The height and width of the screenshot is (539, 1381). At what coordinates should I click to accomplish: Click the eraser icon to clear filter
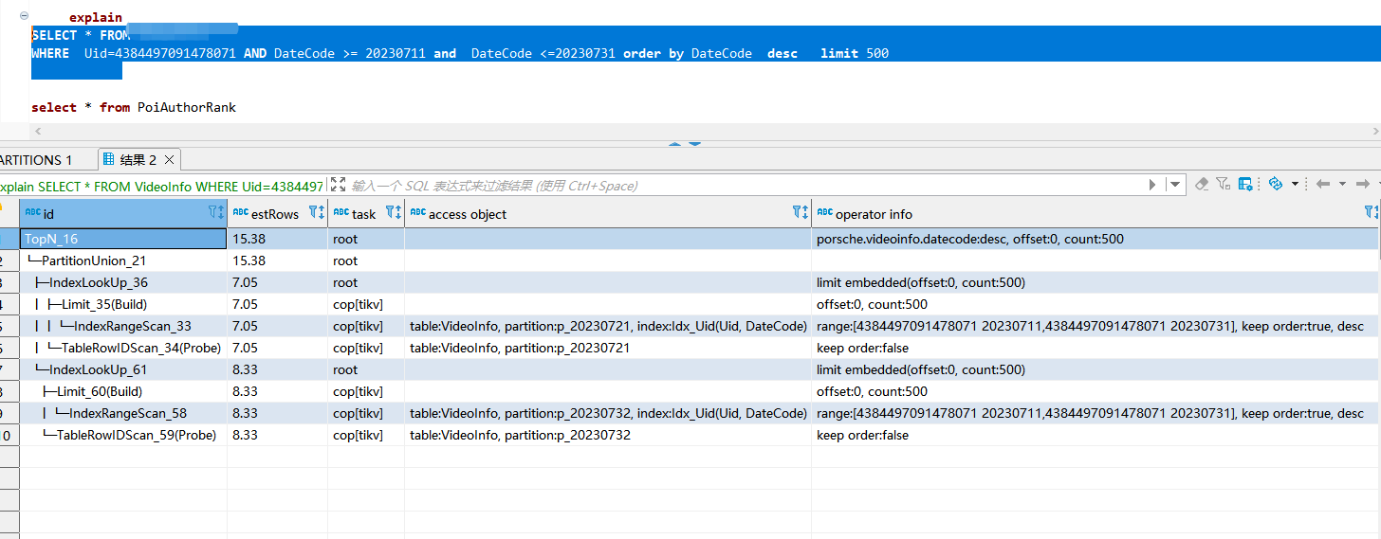1203,184
